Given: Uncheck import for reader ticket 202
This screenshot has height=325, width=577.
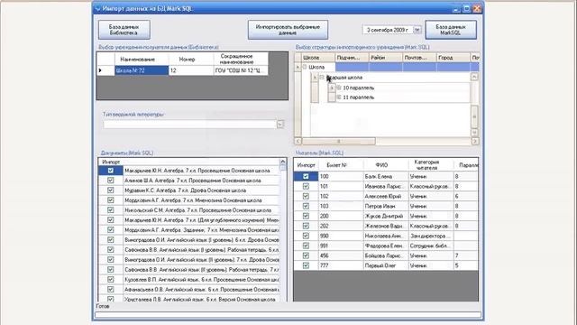Looking at the screenshot, I should [x=306, y=226].
